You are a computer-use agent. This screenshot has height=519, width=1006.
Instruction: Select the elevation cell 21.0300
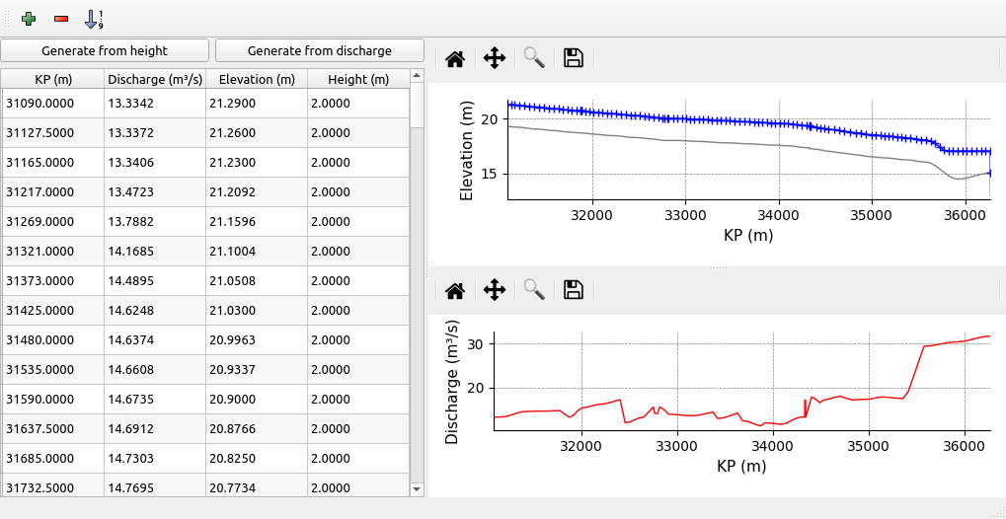coord(257,310)
